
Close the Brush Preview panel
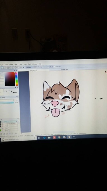pos(17,88)
